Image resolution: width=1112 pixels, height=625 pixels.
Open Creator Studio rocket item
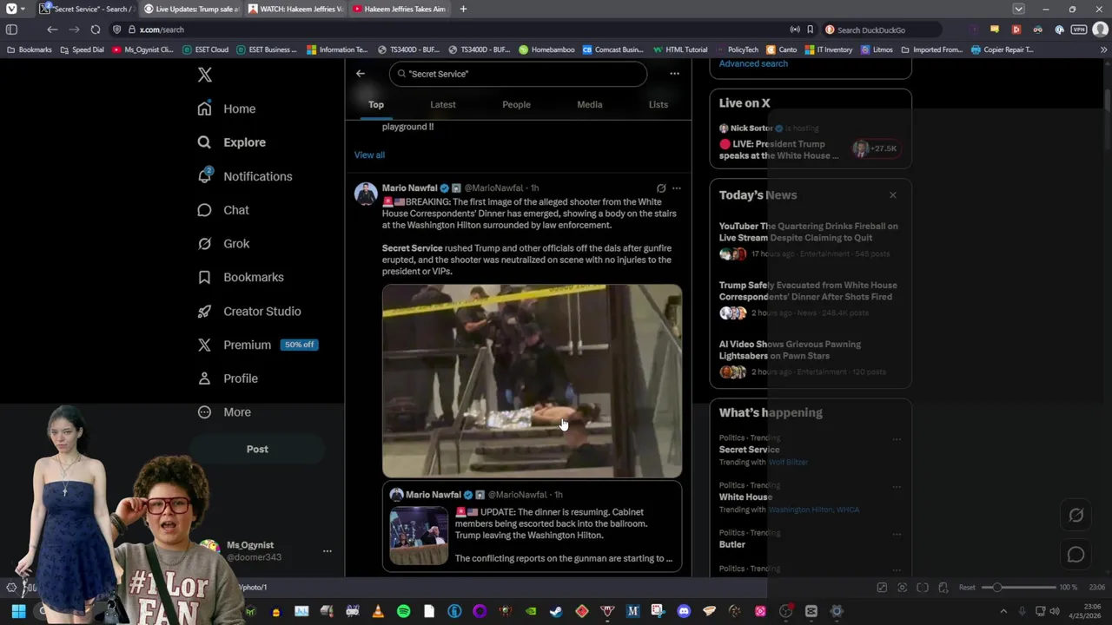tap(248, 311)
